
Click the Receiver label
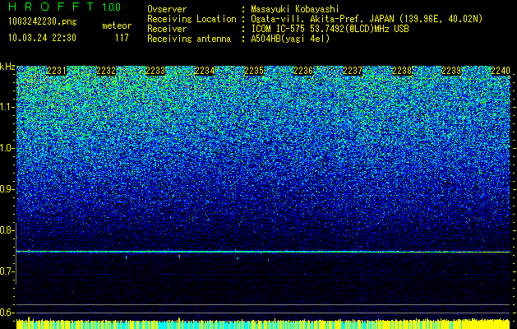[x=167, y=29]
